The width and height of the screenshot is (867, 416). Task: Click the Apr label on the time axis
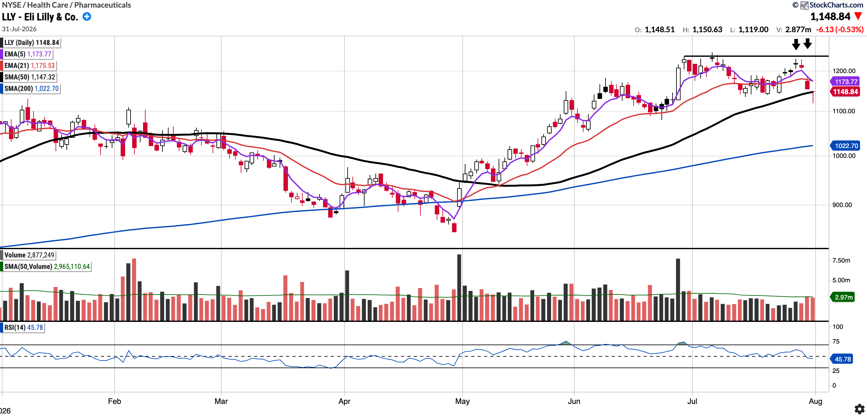click(x=344, y=401)
